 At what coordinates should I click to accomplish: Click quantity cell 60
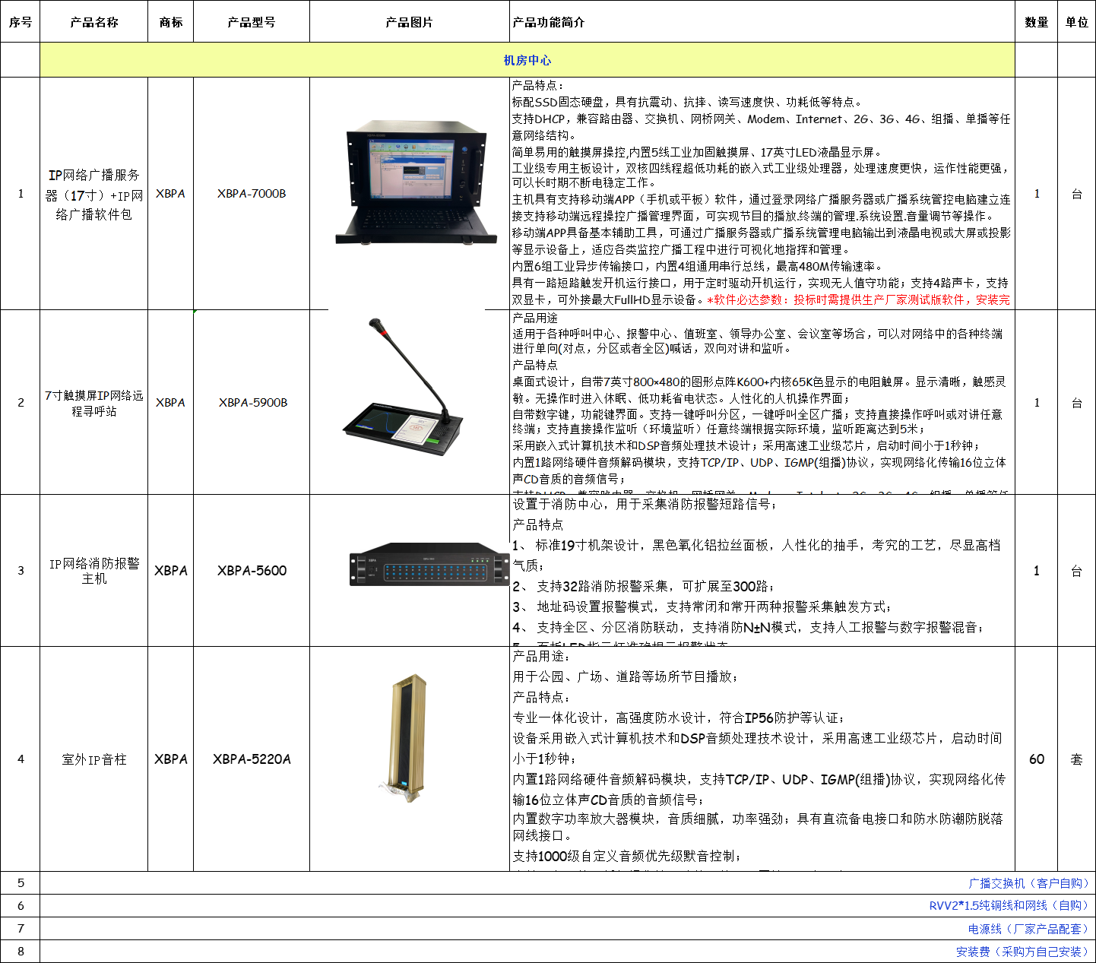[x=1037, y=759]
